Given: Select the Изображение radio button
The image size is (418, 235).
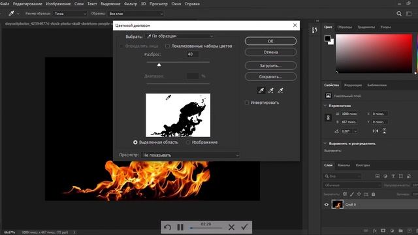Looking at the screenshot, I should (x=188, y=142).
